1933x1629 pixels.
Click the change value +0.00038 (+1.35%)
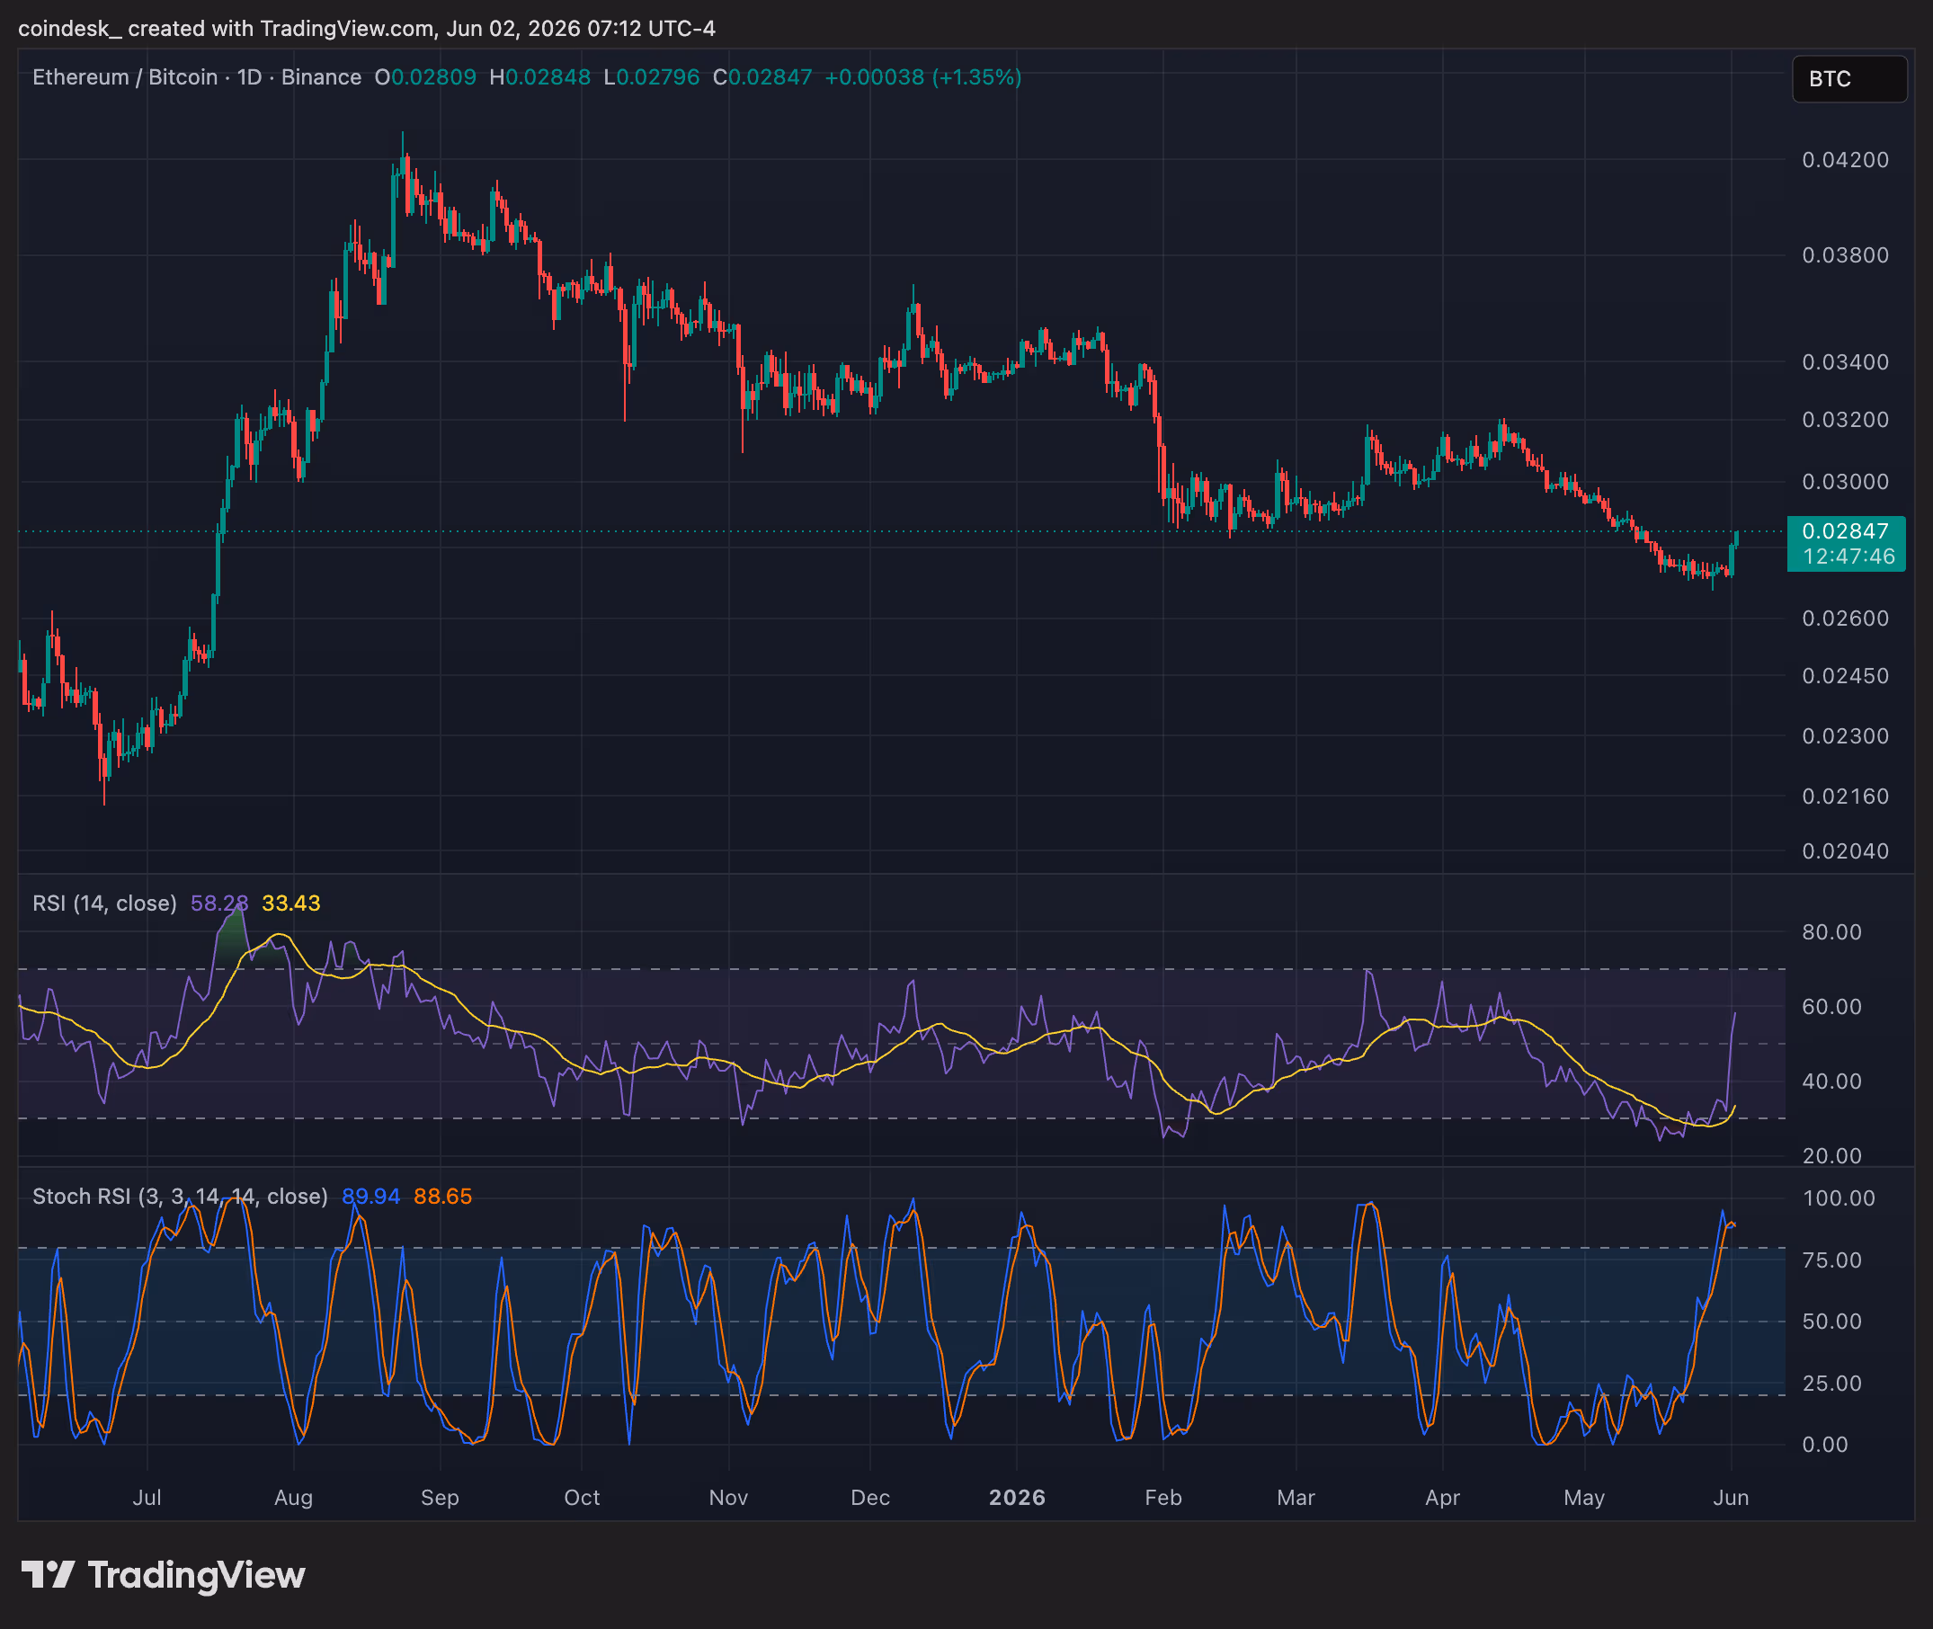[x=922, y=77]
